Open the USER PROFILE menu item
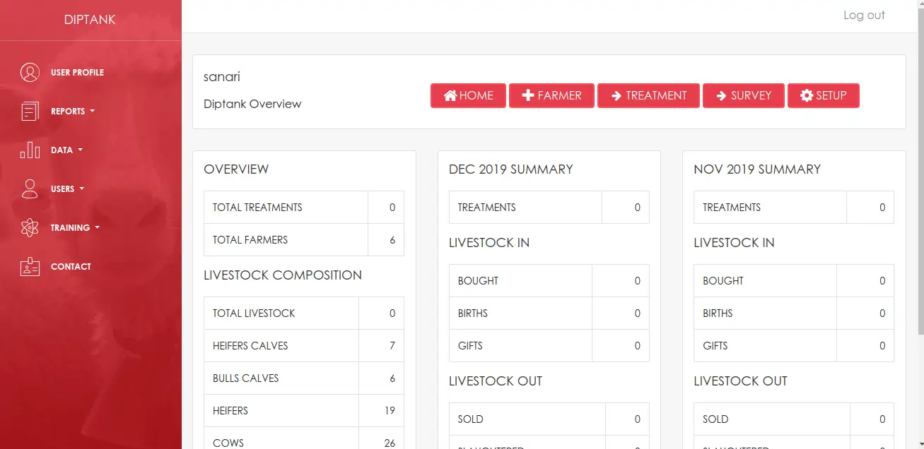The width and height of the screenshot is (924, 449). (x=77, y=73)
